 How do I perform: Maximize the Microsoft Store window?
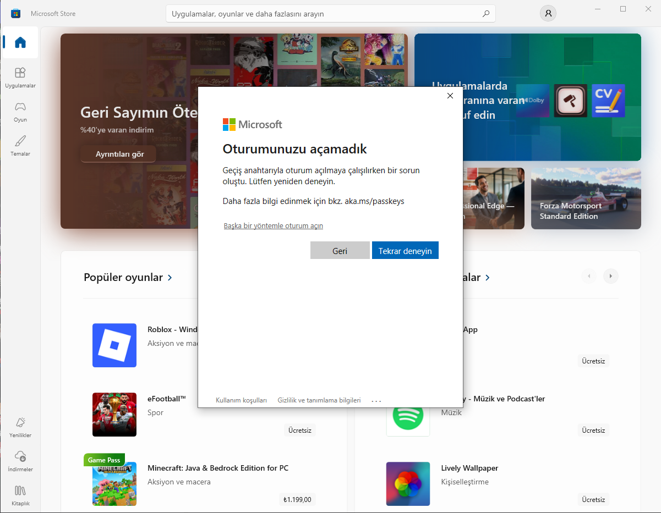[x=623, y=9]
